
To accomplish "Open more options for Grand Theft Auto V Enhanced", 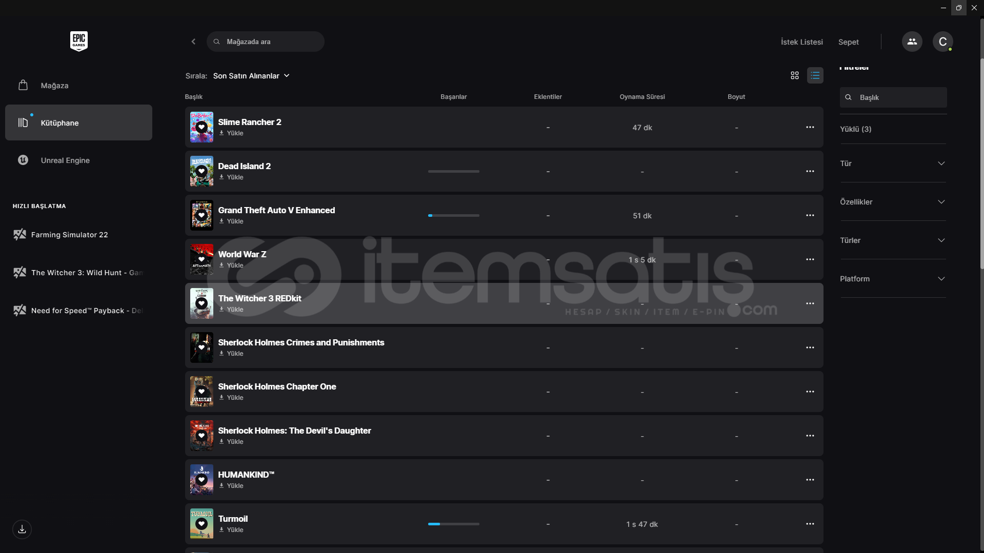I will point(810,215).
